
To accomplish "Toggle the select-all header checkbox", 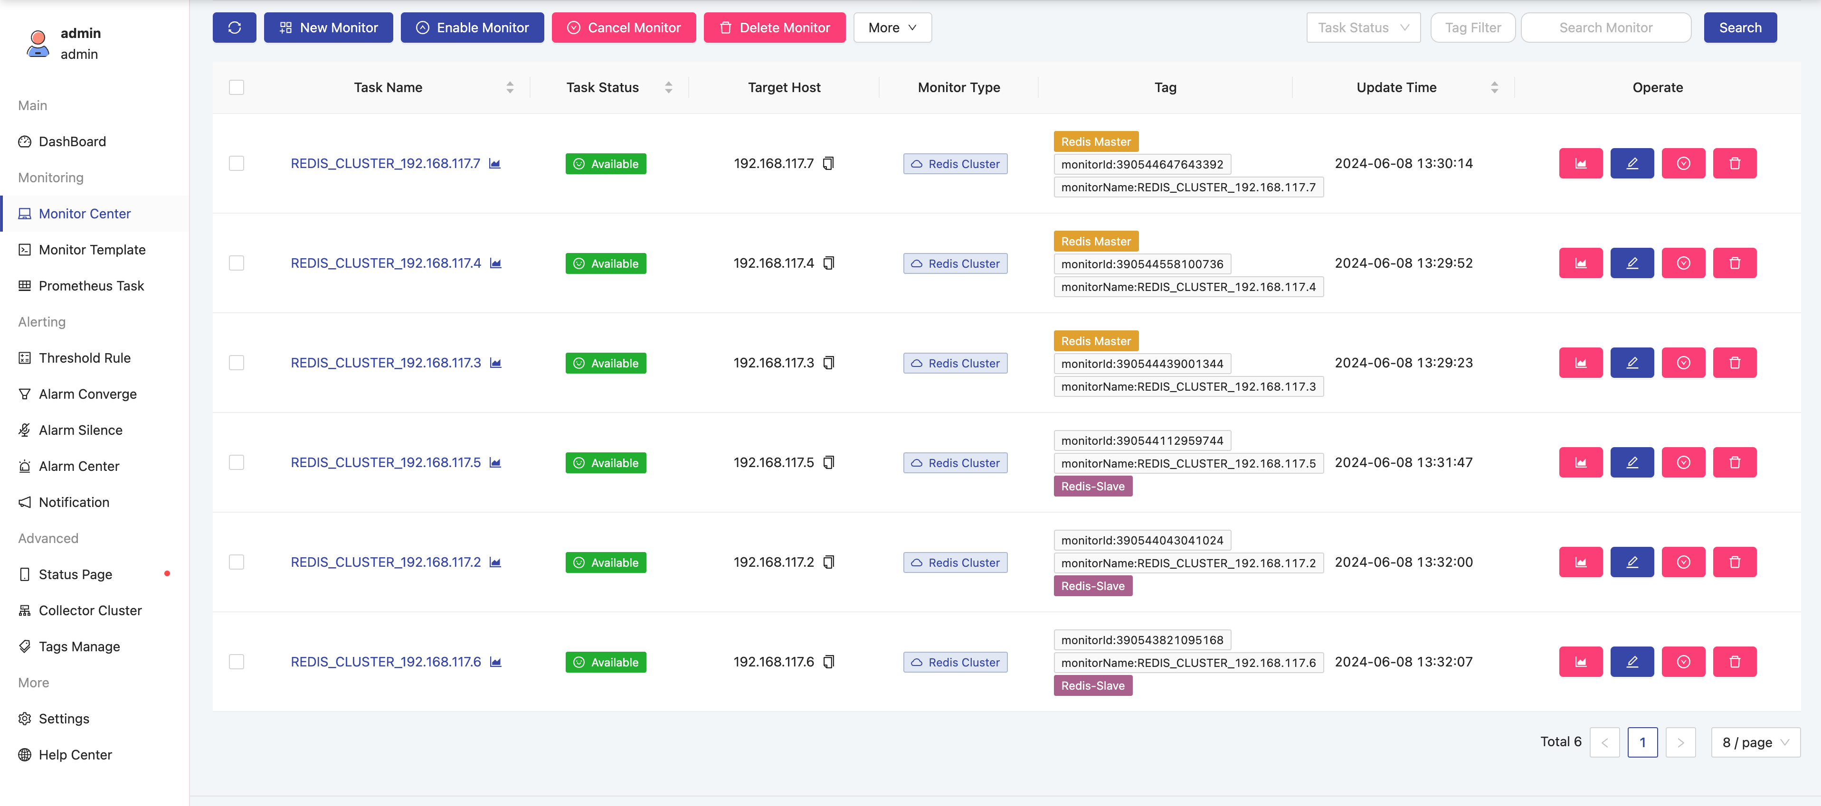I will 237,88.
